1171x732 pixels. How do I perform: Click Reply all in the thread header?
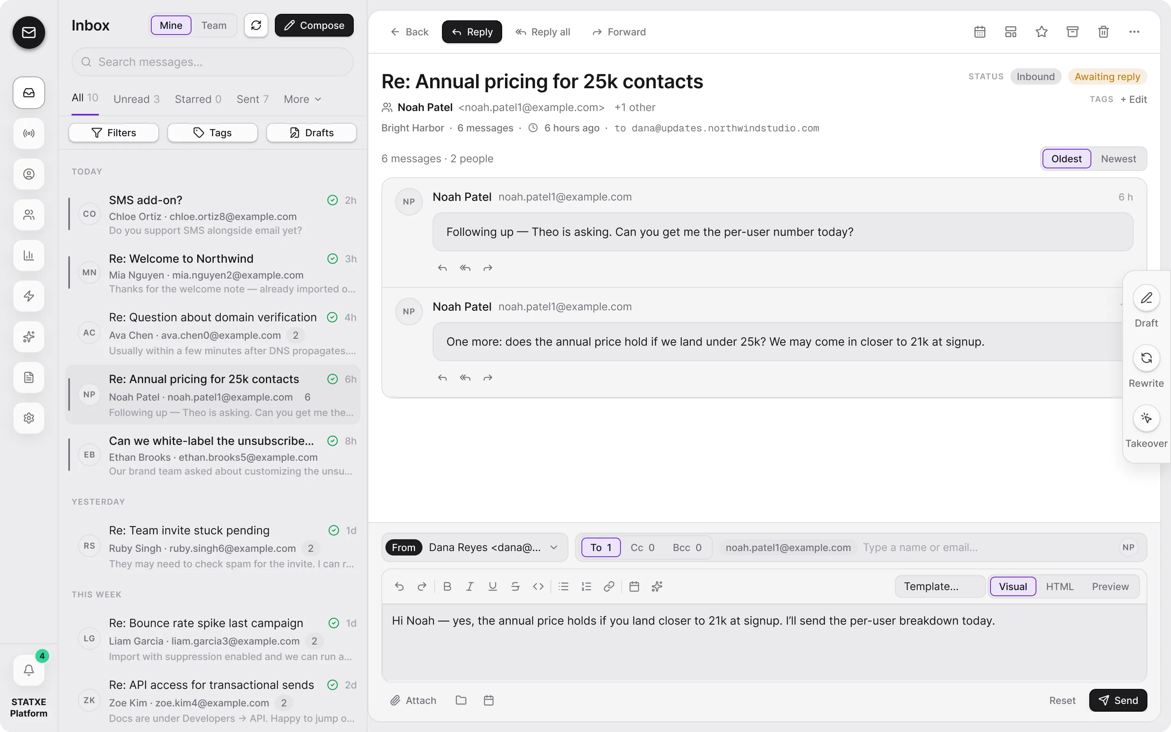click(542, 32)
